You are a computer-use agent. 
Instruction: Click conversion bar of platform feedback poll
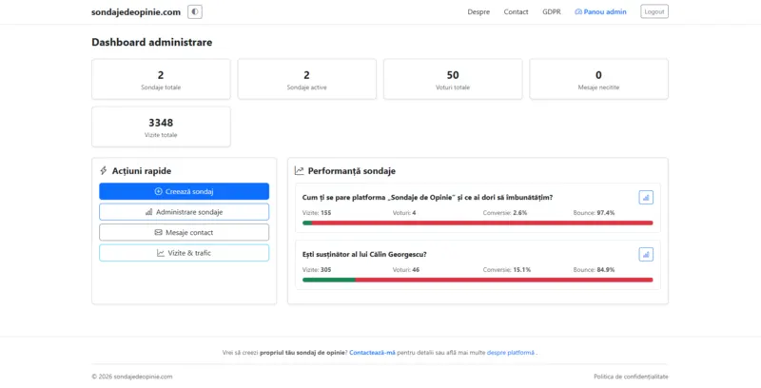pos(478,223)
